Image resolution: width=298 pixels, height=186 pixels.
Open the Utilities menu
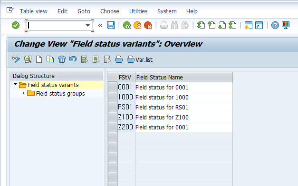(138, 11)
